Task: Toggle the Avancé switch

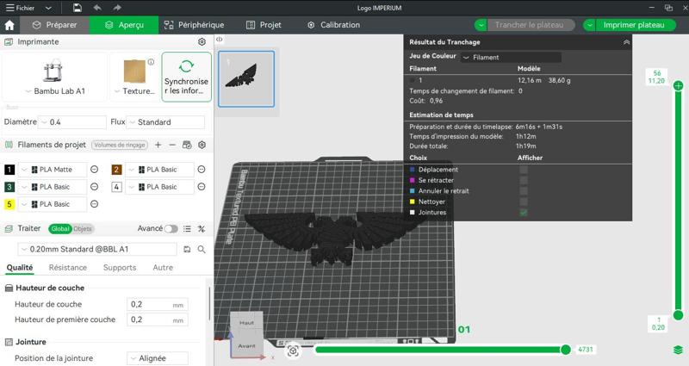Action: (172, 229)
